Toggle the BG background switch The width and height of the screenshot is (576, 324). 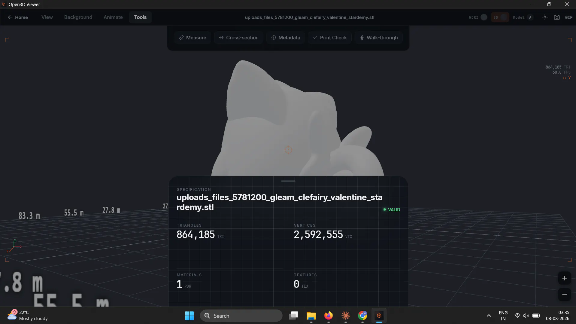[500, 17]
